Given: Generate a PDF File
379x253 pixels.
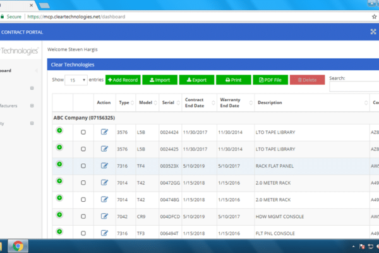Looking at the screenshot, I should tap(270, 80).
